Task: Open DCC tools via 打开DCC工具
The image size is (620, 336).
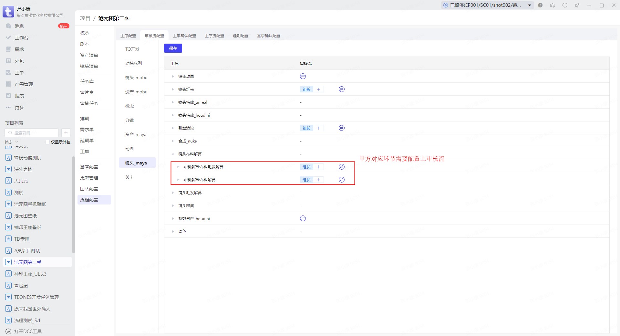Action: pos(28,331)
